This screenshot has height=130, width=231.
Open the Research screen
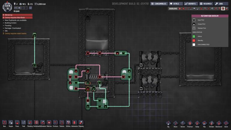point(205,4)
